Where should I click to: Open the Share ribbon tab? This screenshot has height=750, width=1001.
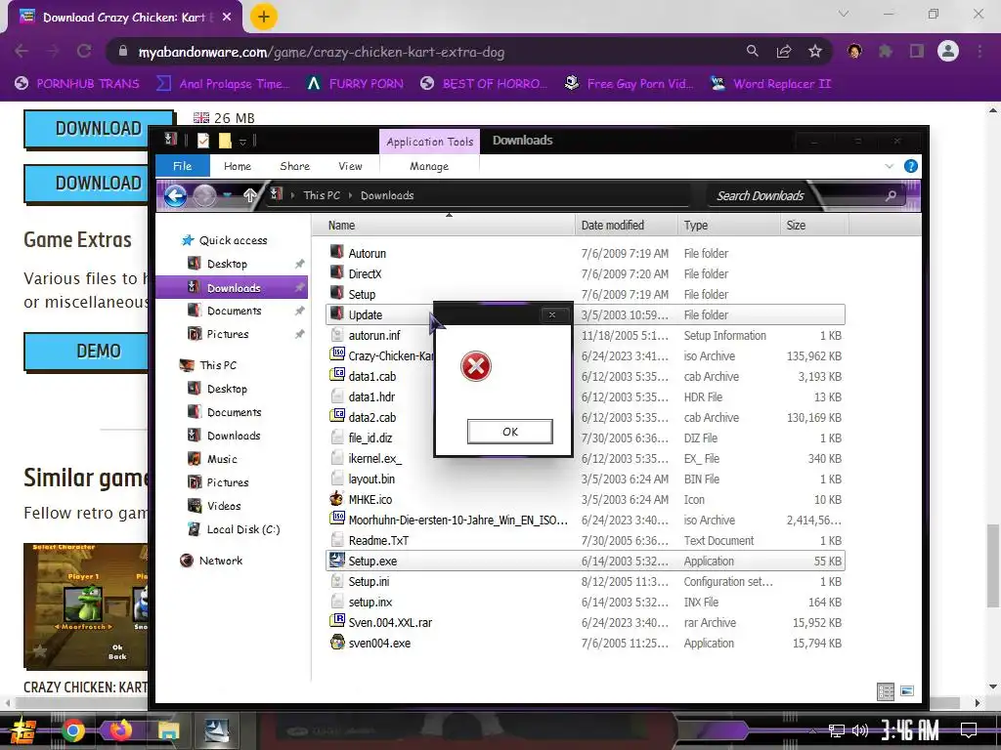(295, 166)
